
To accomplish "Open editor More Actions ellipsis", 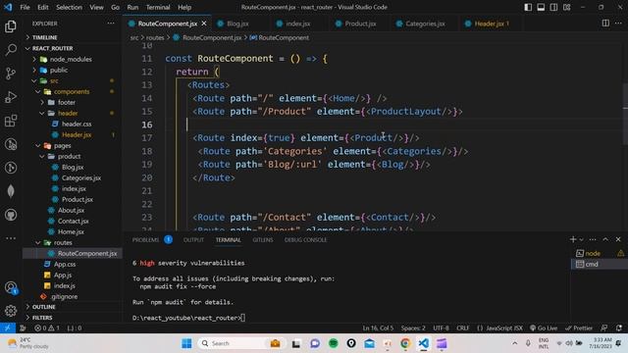I will tap(618, 24).
